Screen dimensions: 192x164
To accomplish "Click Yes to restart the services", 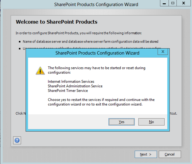I will click(x=122, y=122).
